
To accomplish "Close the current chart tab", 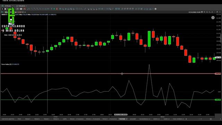I will [x=23, y=12].
